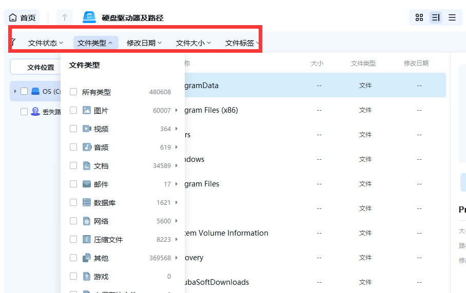Click the 图片 picture icon

[x=87, y=110]
